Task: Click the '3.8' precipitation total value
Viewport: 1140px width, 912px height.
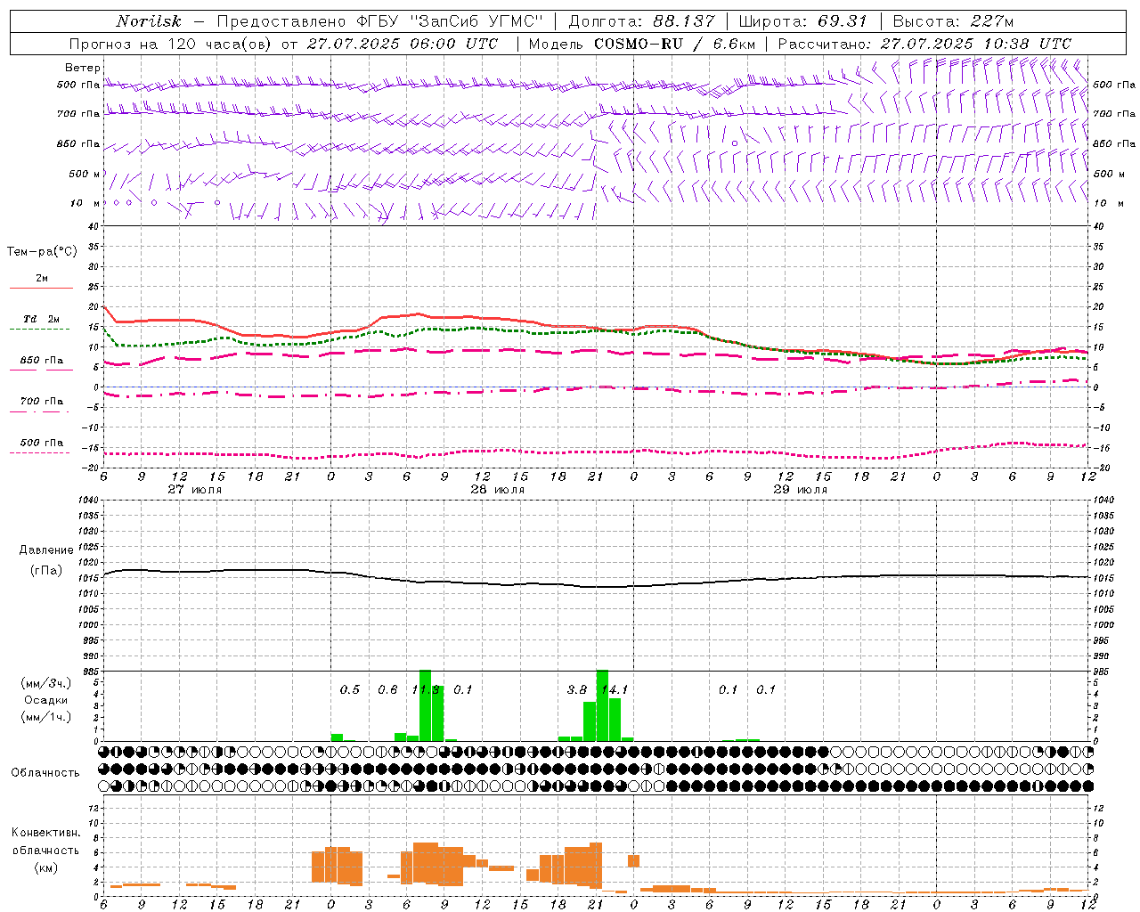Action: (577, 690)
